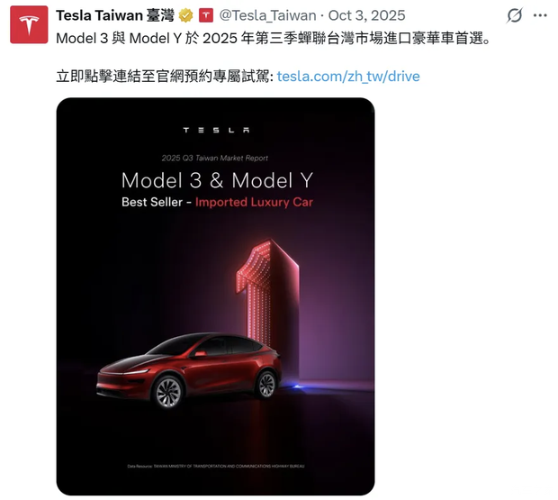The image size is (558, 500).
Task: Follow the tesla.com/zh_tw/drive link
Action: (348, 77)
